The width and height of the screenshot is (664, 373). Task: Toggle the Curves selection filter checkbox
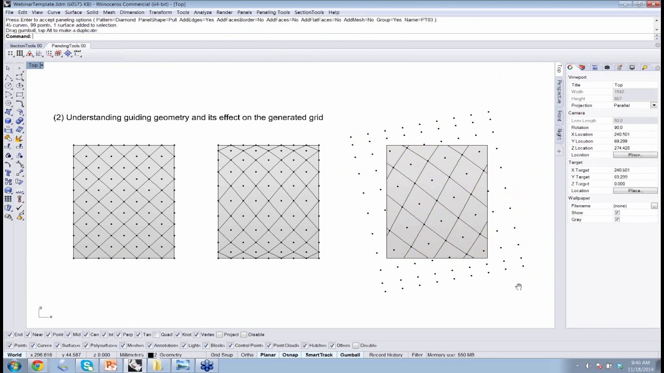point(33,346)
